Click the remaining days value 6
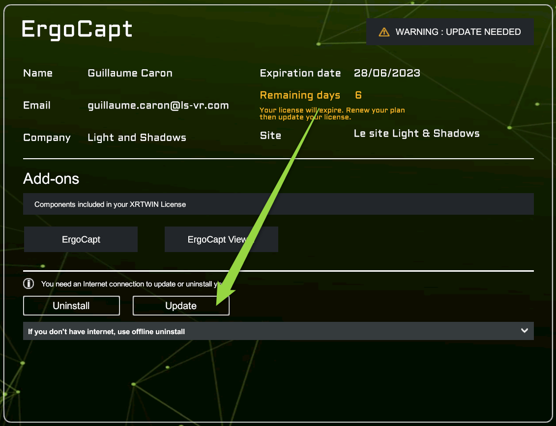 tap(358, 95)
